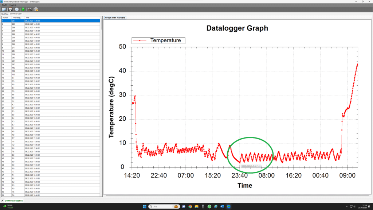Select table row number 33
Viewport: 373px width, 210px height.
coord(51,128)
